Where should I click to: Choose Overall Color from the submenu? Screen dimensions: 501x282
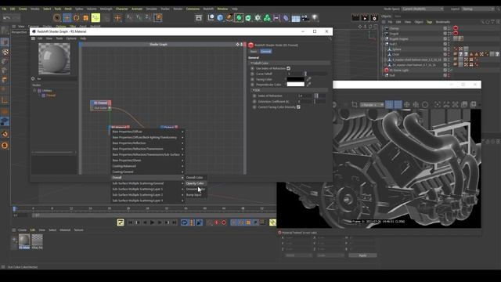click(x=195, y=178)
